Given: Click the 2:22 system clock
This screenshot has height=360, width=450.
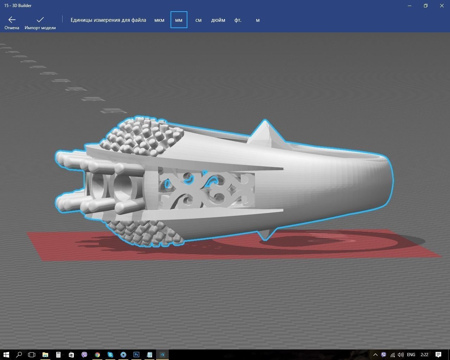Looking at the screenshot, I should point(424,355).
